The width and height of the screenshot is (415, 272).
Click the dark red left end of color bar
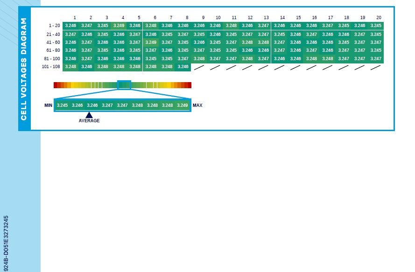click(x=55, y=85)
